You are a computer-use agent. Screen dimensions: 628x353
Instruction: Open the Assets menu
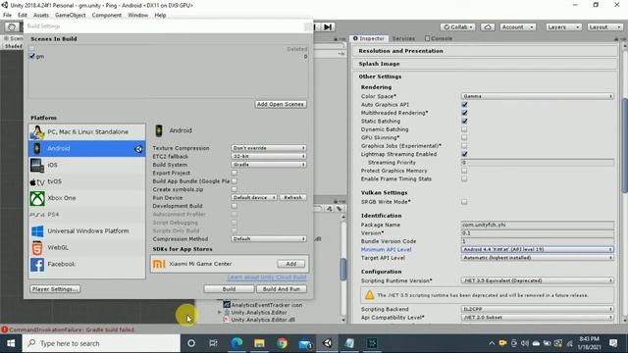(41, 15)
